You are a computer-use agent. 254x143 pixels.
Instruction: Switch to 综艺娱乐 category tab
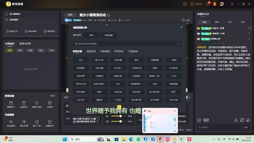click(119, 51)
